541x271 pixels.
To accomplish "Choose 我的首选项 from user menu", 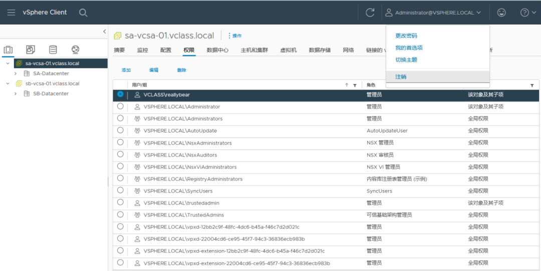I will pyautogui.click(x=409, y=47).
